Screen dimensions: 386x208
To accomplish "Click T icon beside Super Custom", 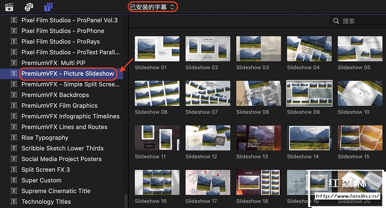I will pos(14,180).
